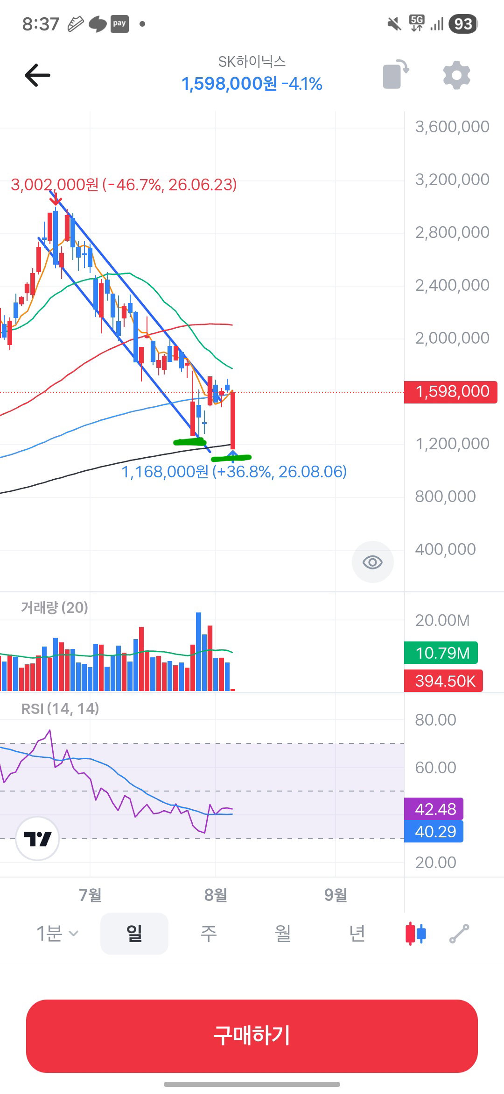Tap the red 394.50K volume tag

(x=443, y=681)
